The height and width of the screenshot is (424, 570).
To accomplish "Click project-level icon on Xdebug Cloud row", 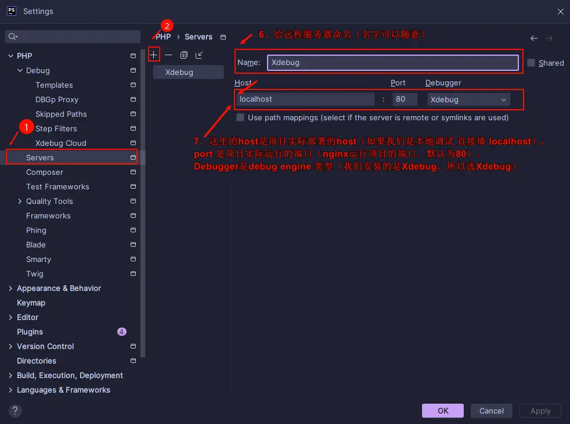I will [x=133, y=143].
